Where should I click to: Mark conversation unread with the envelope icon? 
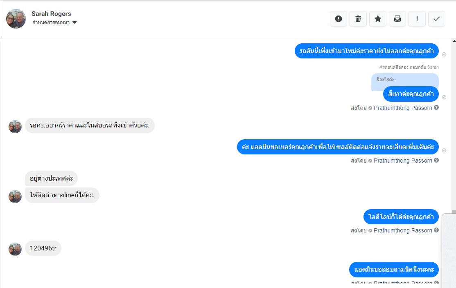point(397,19)
